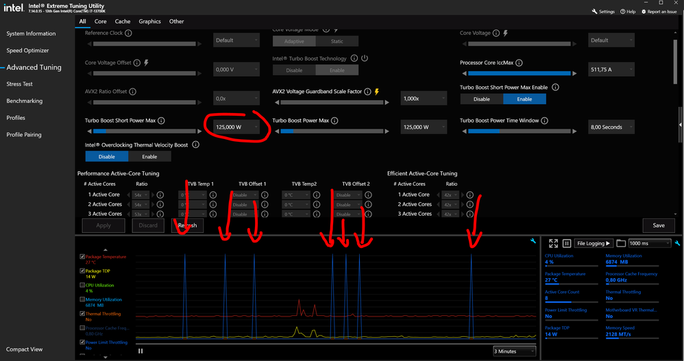The height and width of the screenshot is (361, 684).
Task: Switch to the Graphics tab
Action: 149,21
